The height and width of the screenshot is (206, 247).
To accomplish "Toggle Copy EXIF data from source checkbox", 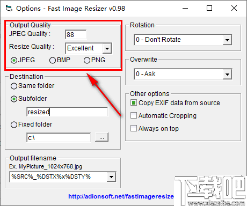I will pyautogui.click(x=134, y=102).
